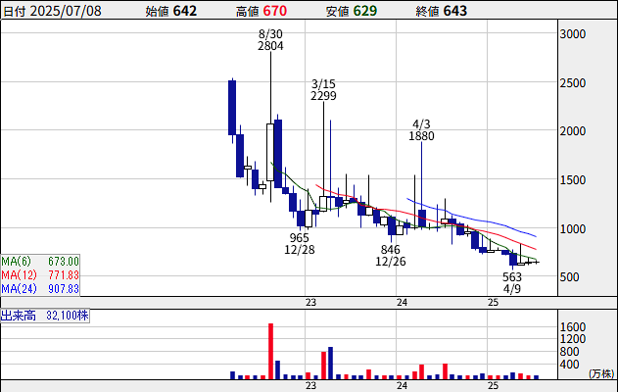The image size is (618, 392).
Task: Click the 3000 price axis label
Action: pyautogui.click(x=573, y=34)
